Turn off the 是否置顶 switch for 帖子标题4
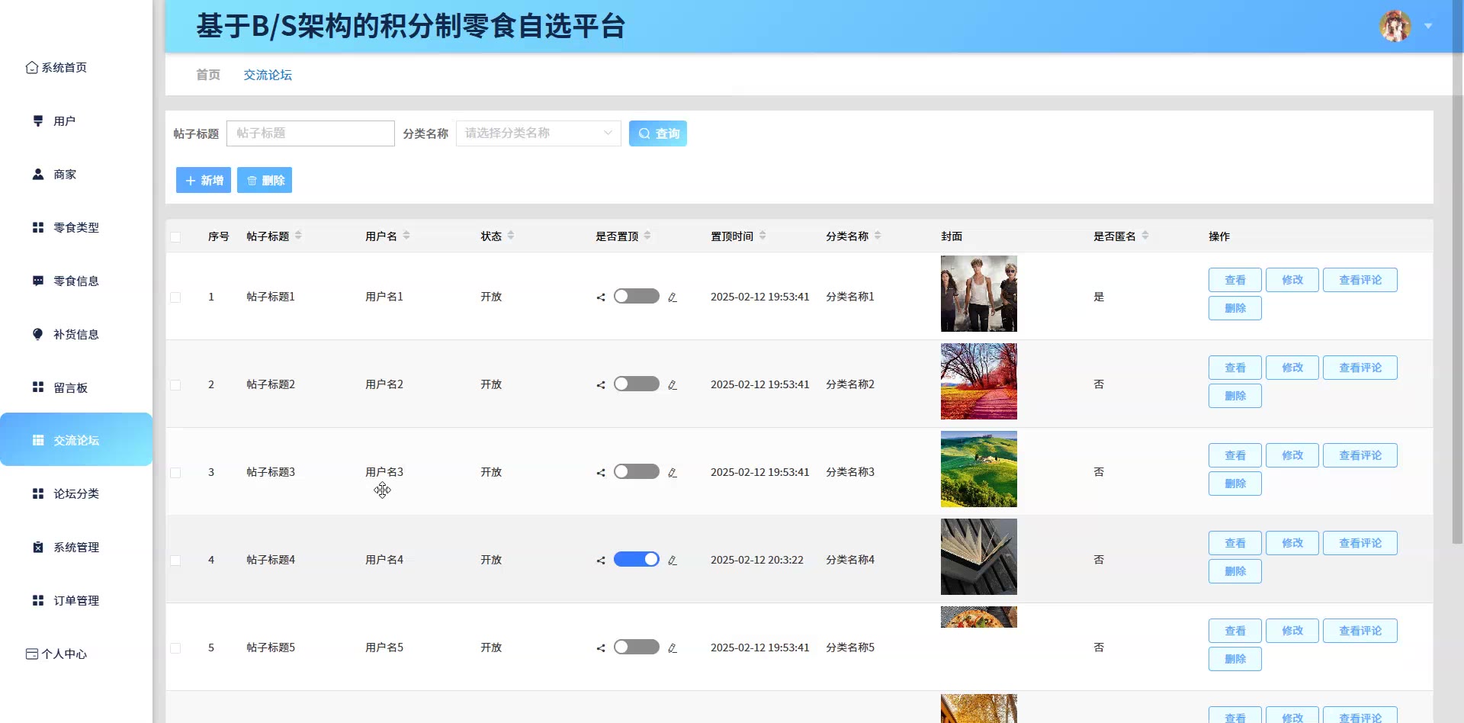1464x723 pixels. [x=636, y=560]
